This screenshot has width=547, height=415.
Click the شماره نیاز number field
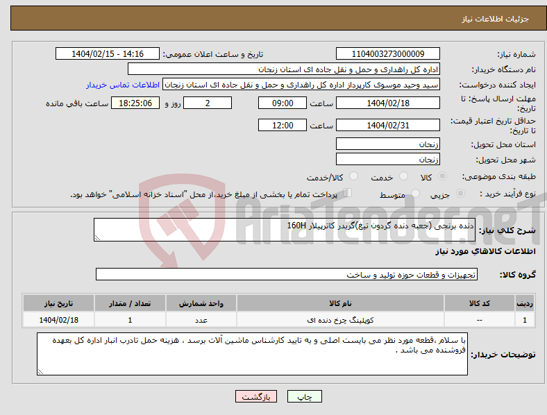[x=387, y=53]
